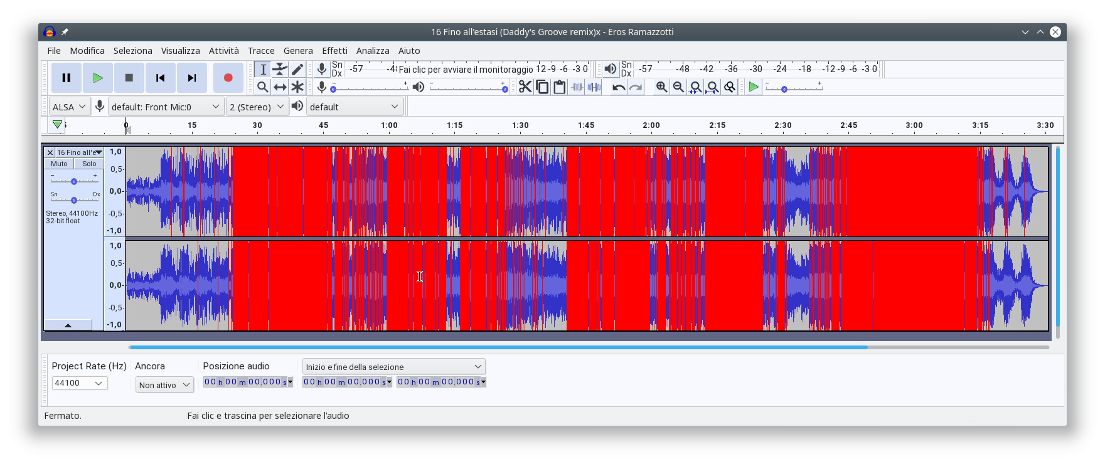Select the Multi-tool asterisk
The image size is (1105, 464).
point(297,87)
